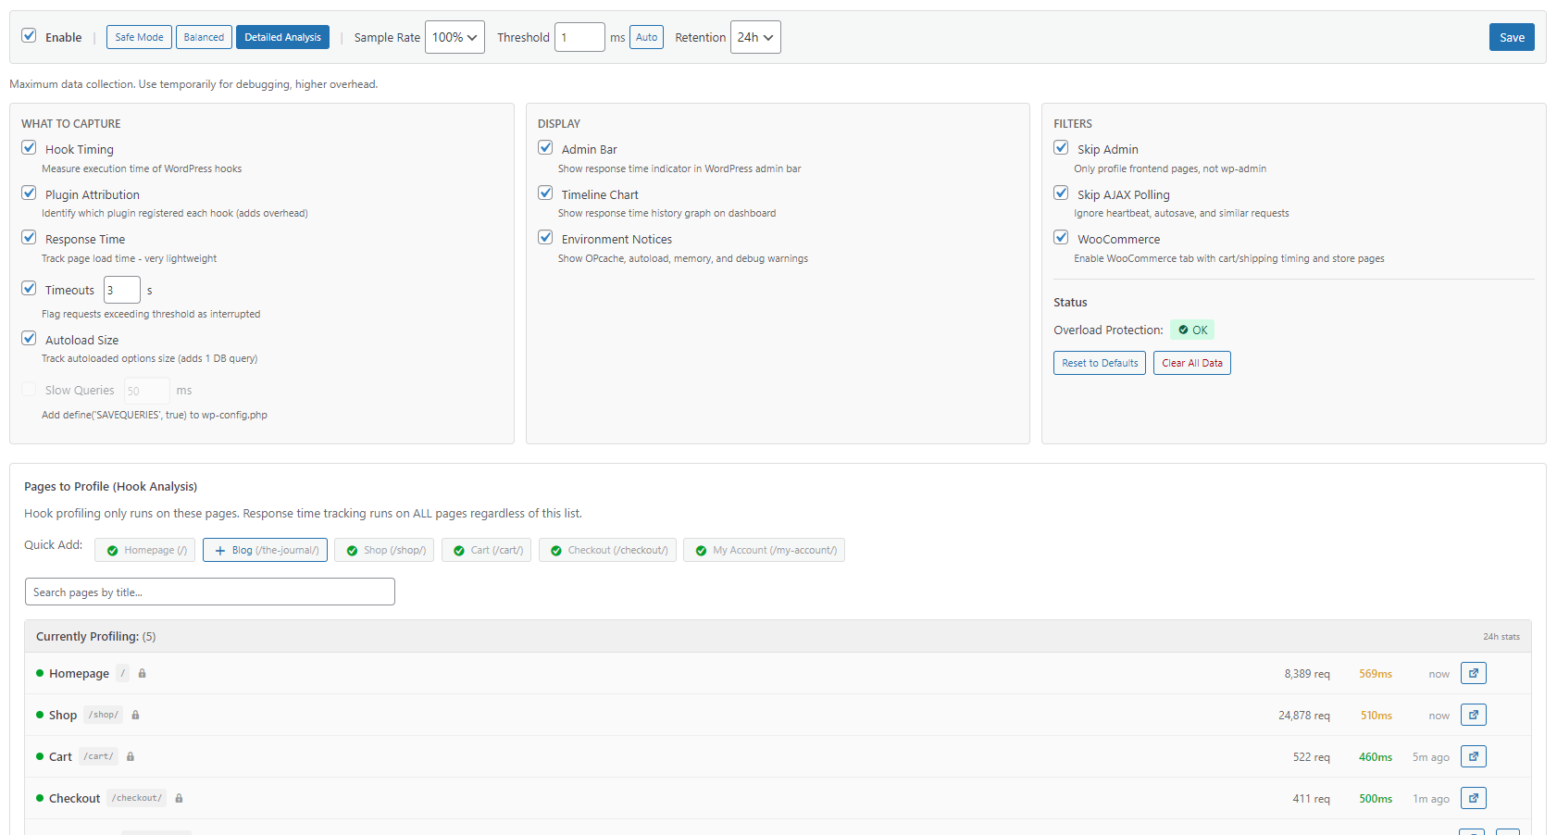
Task: Click the lock icon next to Shop
Action: tap(135, 714)
